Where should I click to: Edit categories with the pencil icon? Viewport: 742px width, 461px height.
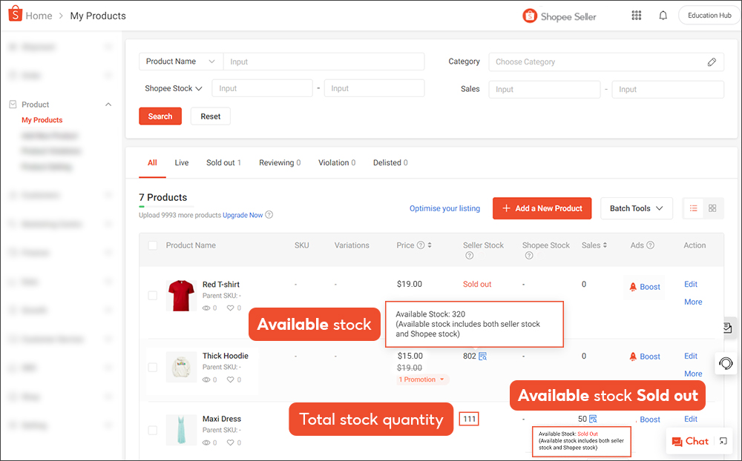point(712,62)
